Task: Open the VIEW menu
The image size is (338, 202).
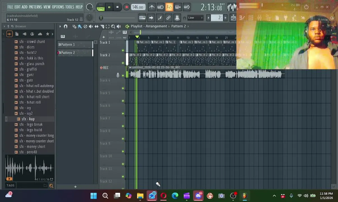Action: click(47, 7)
